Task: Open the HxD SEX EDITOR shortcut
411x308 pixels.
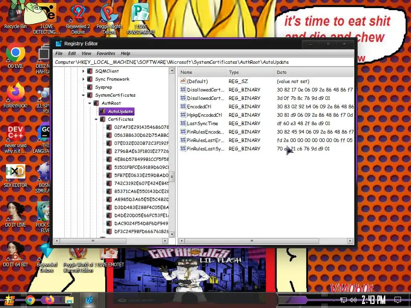Action: (x=15, y=176)
